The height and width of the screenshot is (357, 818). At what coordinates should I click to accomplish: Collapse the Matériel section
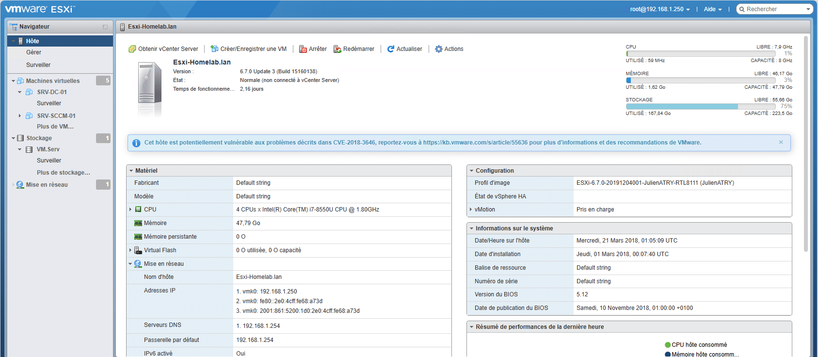(x=131, y=171)
